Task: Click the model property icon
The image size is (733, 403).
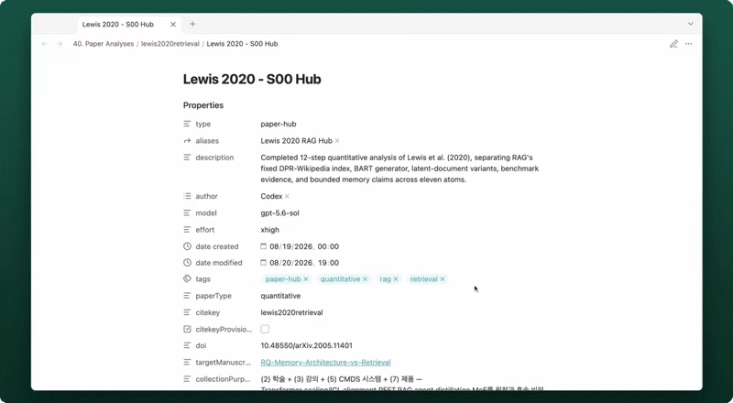Action: 187,213
